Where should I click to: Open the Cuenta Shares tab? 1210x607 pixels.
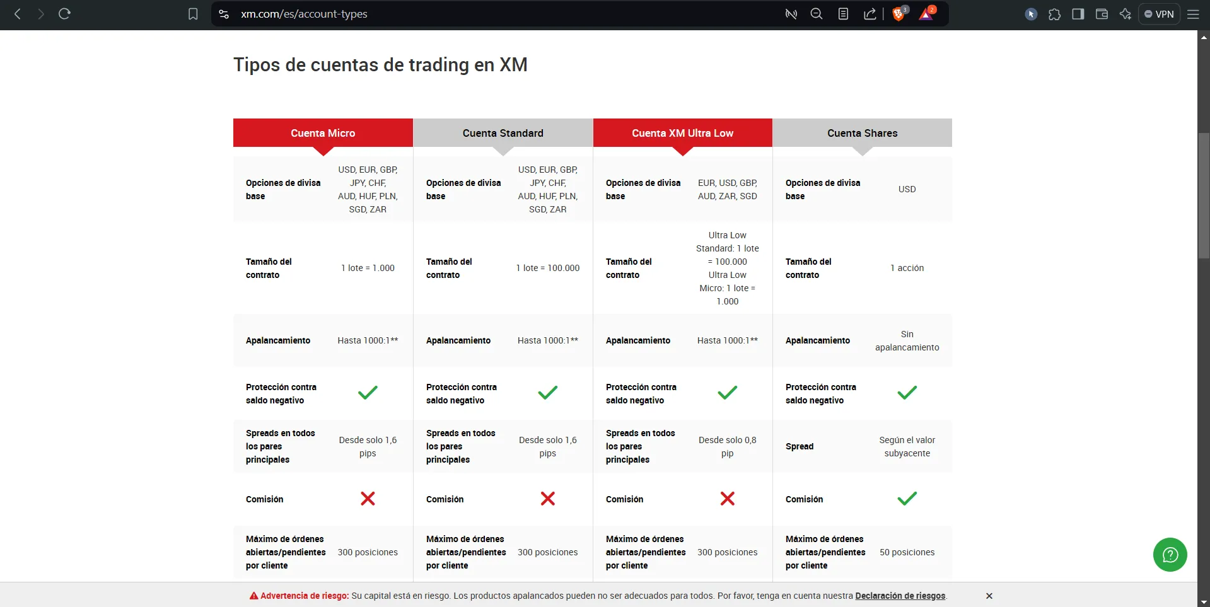point(863,133)
